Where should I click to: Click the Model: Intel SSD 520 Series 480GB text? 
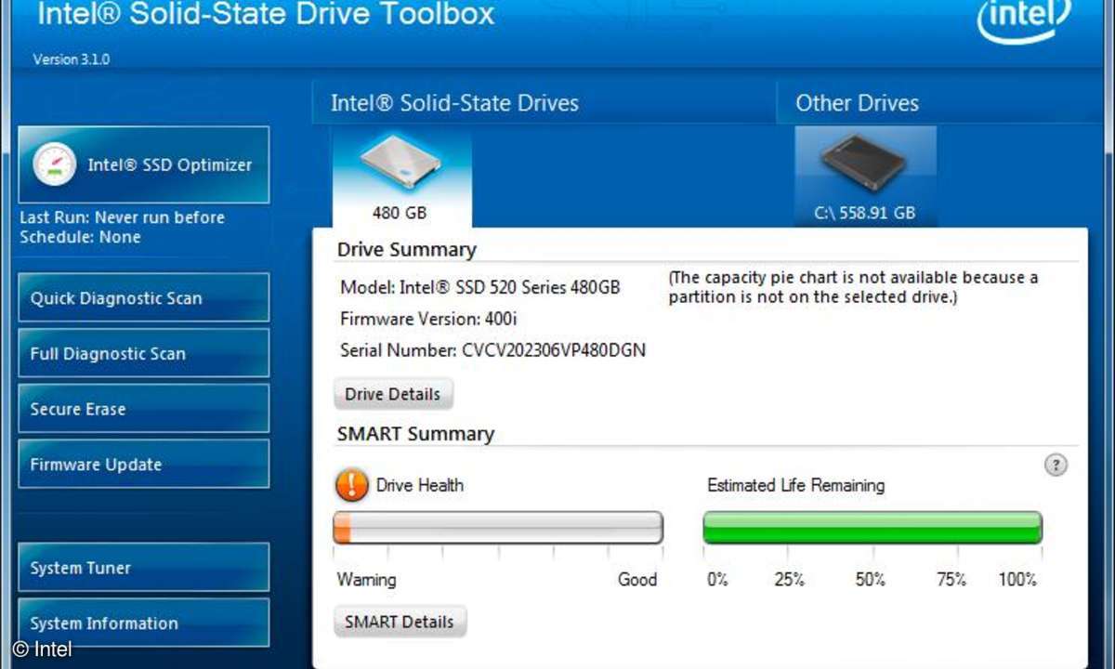[480, 287]
